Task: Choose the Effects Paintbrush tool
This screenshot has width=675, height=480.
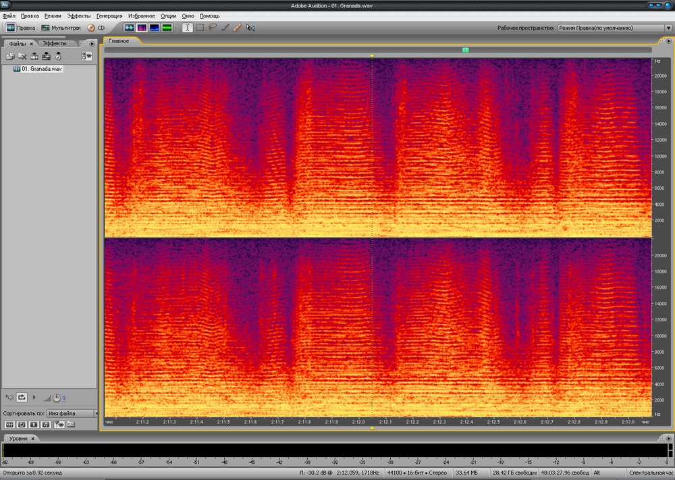Action: [x=225, y=28]
